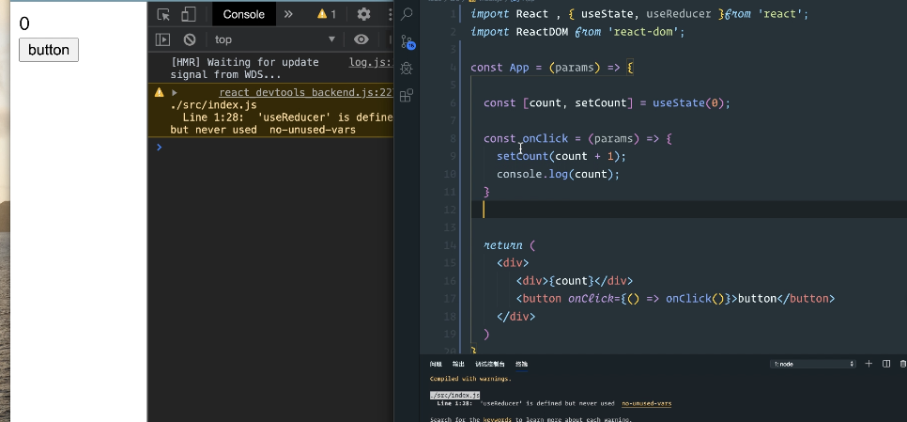Click closing '</div>' tag on line 18

point(516,317)
